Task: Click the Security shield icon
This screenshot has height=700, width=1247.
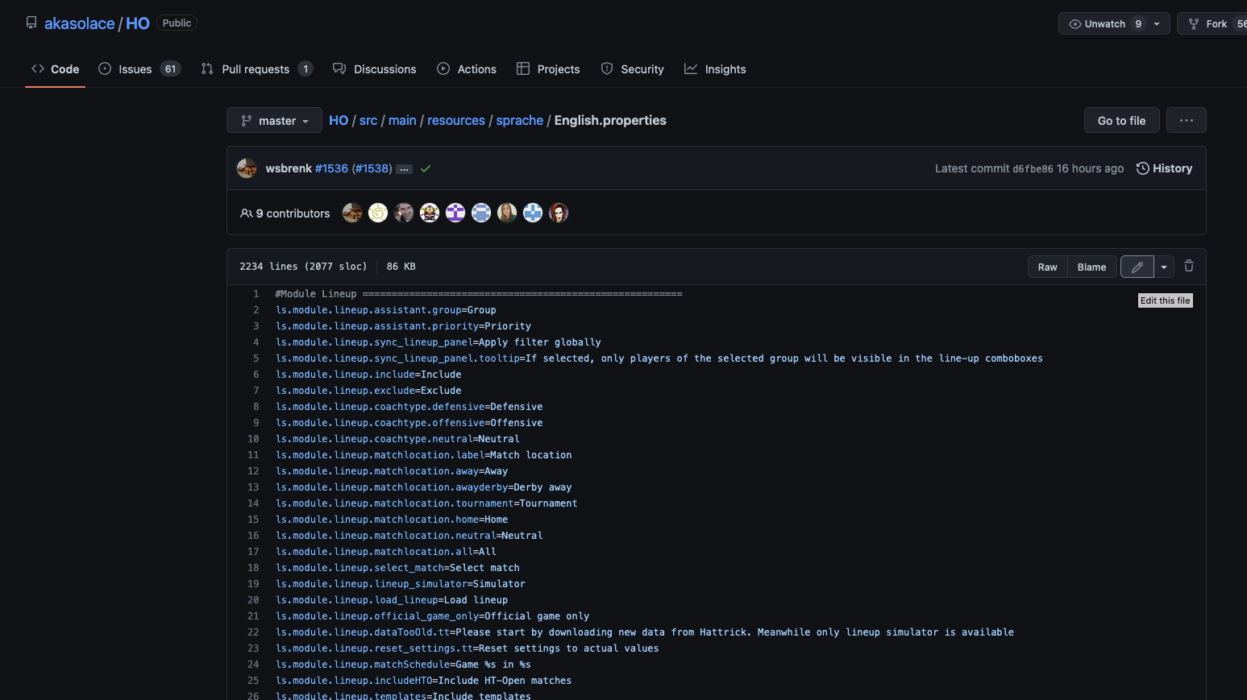Action: click(606, 68)
